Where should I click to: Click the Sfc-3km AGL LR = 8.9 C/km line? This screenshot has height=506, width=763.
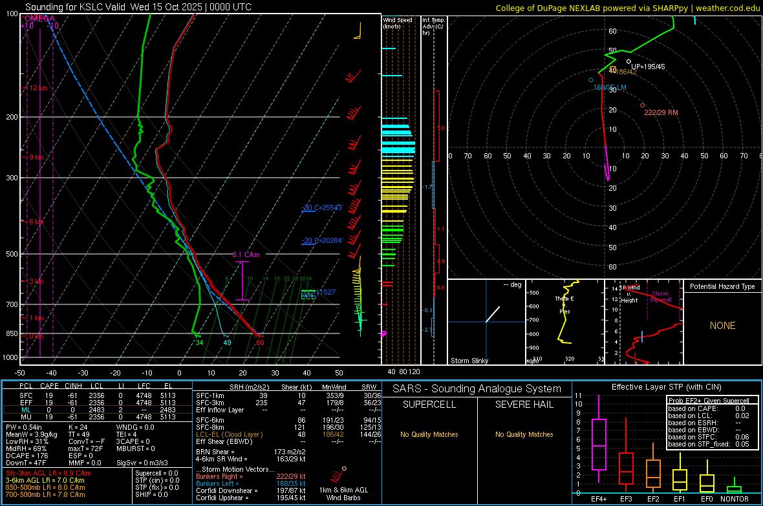[48, 473]
